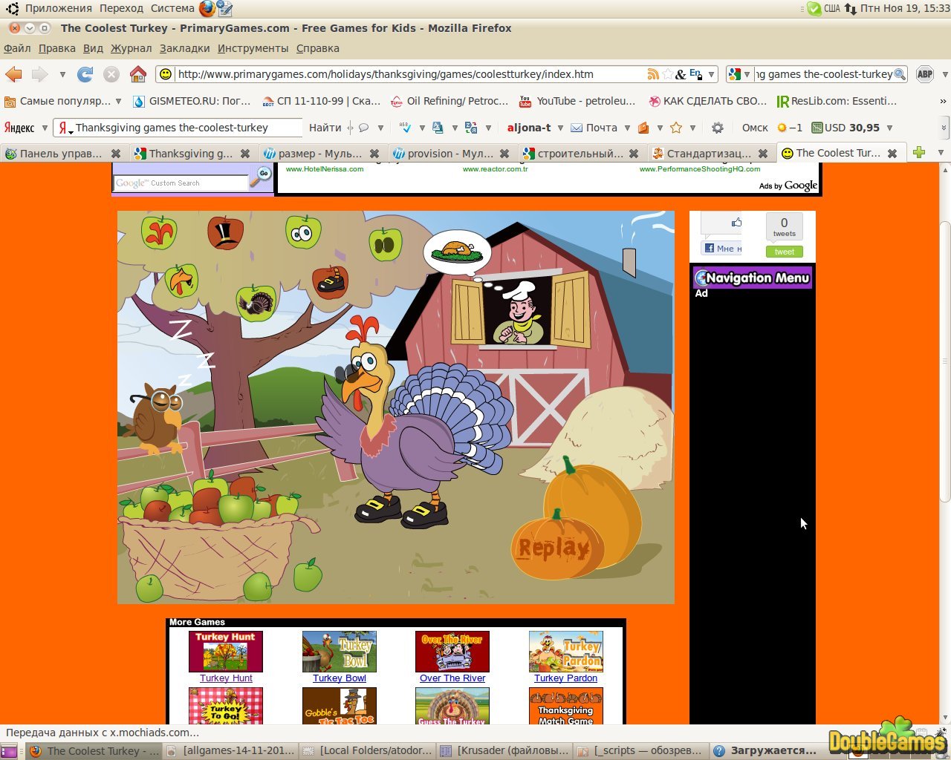Expand the Почта dropdown arrow
The width and height of the screenshot is (951, 760).
627,128
